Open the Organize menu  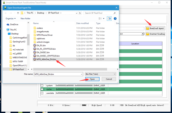click(10, 19)
